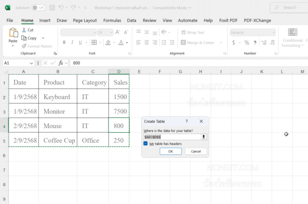Open the Review tab

pyautogui.click(x=150, y=20)
